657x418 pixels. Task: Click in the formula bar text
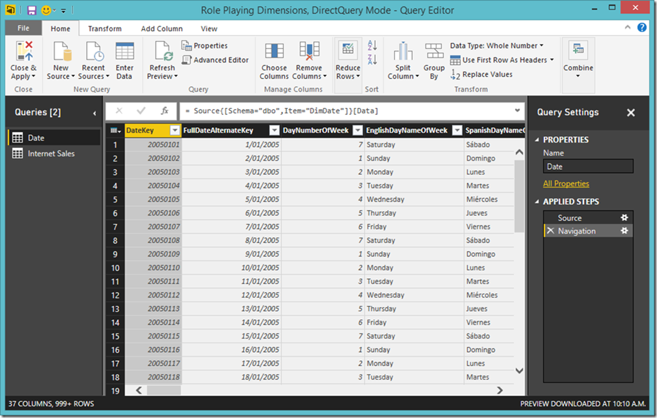tap(282, 111)
